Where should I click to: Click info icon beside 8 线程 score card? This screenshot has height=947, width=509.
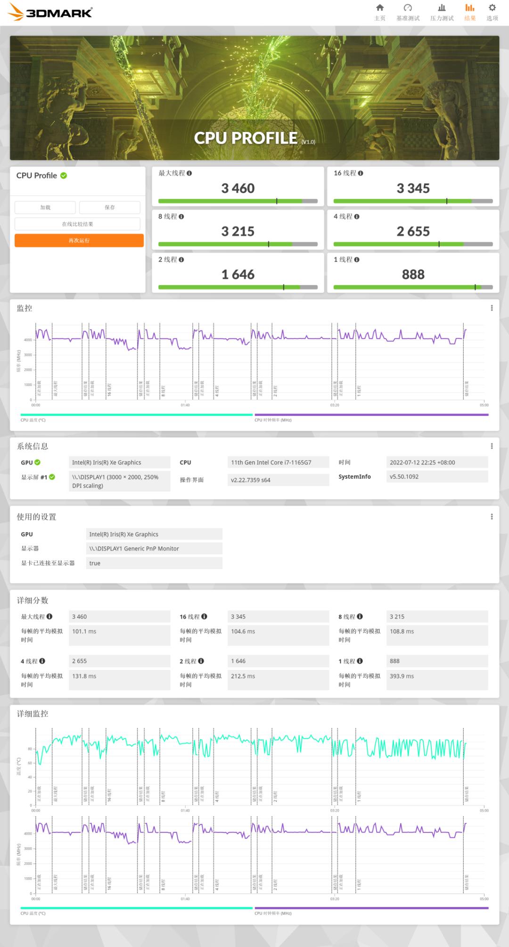tap(181, 217)
